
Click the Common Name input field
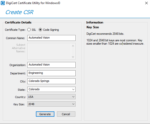(x=51, y=38)
